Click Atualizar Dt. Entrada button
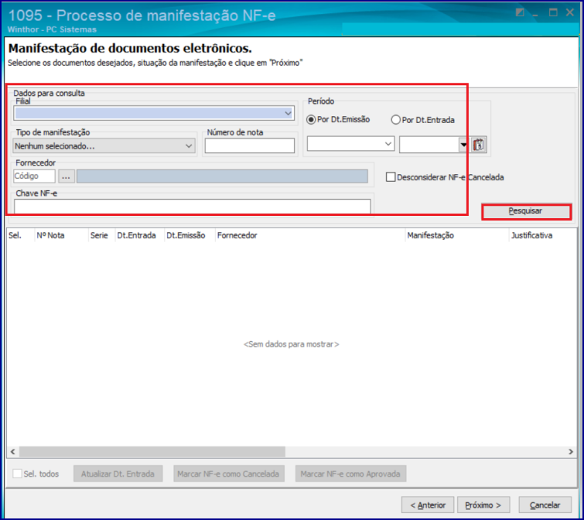This screenshot has height=520, width=584. point(118,474)
